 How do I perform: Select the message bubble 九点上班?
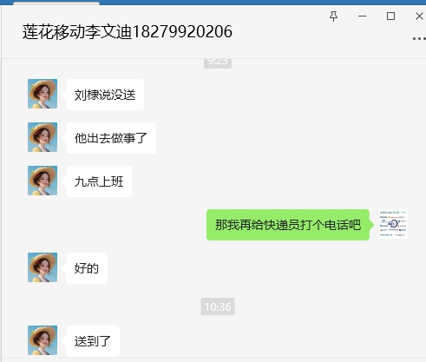coord(99,181)
